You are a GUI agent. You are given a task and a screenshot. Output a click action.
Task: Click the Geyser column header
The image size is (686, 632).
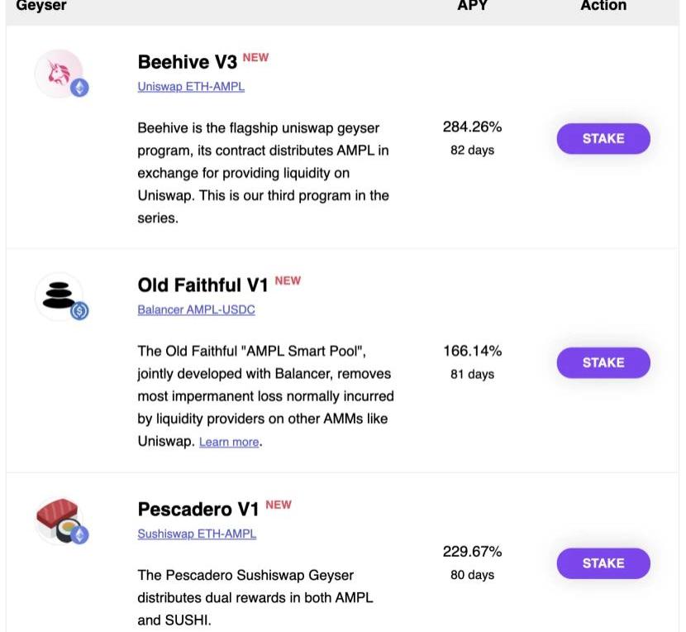click(x=41, y=6)
